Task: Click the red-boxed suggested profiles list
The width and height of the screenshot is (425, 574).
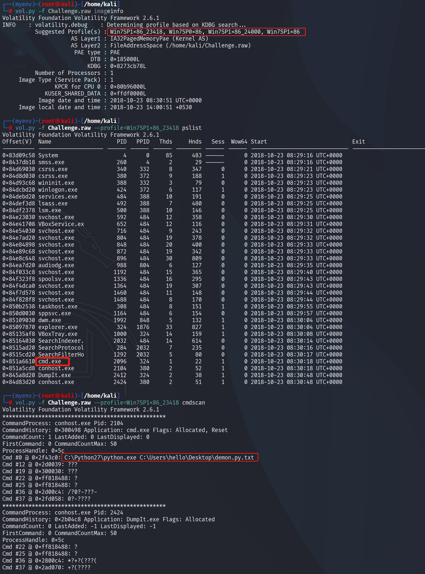Action: tap(206, 32)
